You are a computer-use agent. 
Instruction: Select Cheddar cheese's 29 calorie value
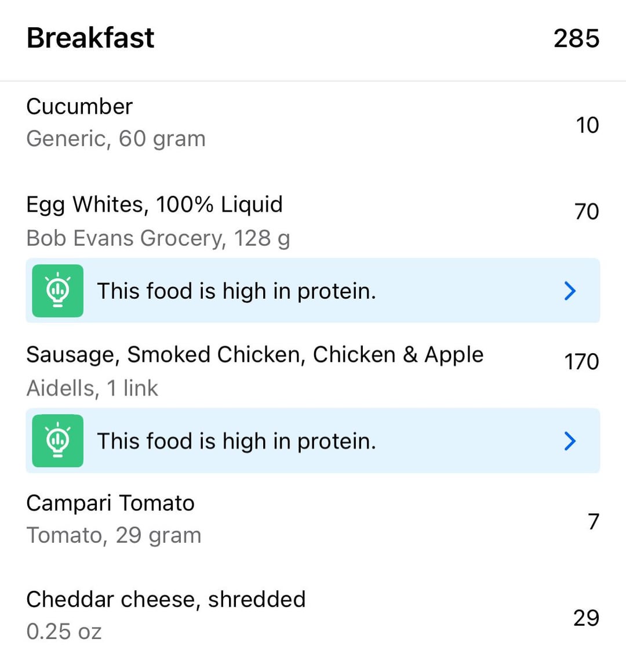587,618
